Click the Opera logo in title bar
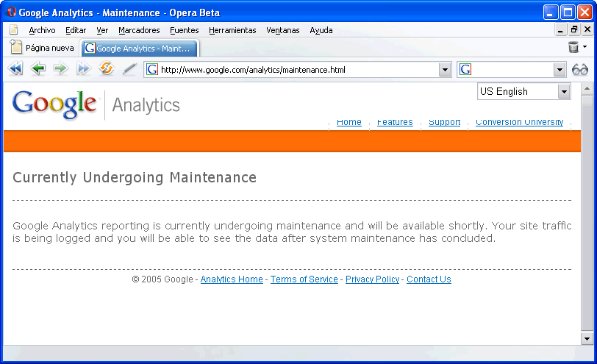Screen dimensions: 597x364 tap(12, 13)
